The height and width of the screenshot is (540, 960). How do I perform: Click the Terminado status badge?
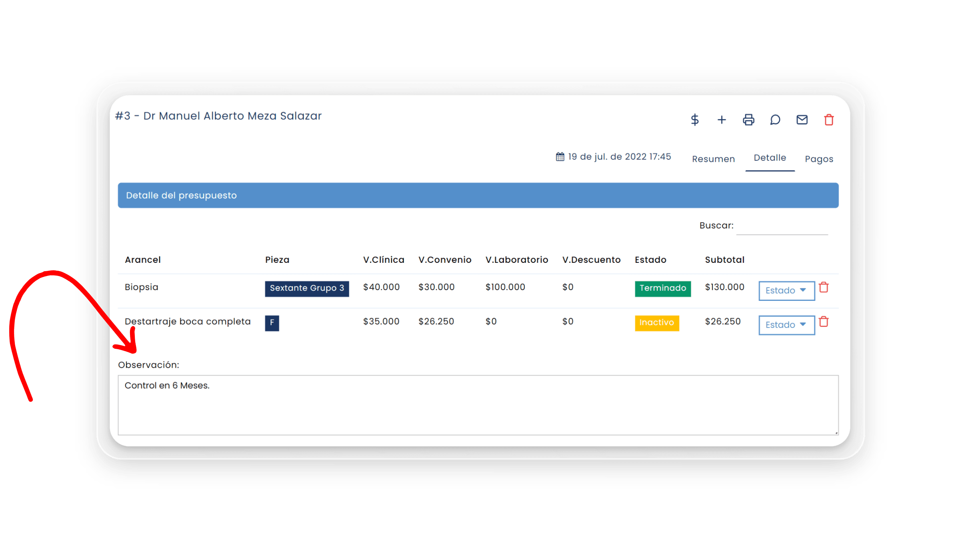pyautogui.click(x=662, y=288)
